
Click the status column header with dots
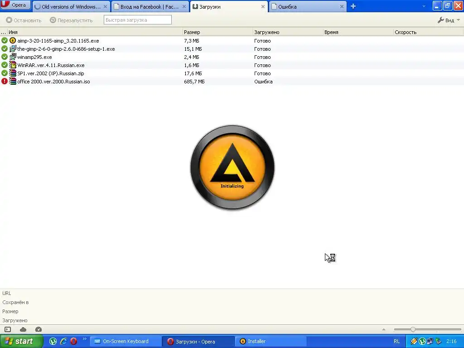(4, 32)
